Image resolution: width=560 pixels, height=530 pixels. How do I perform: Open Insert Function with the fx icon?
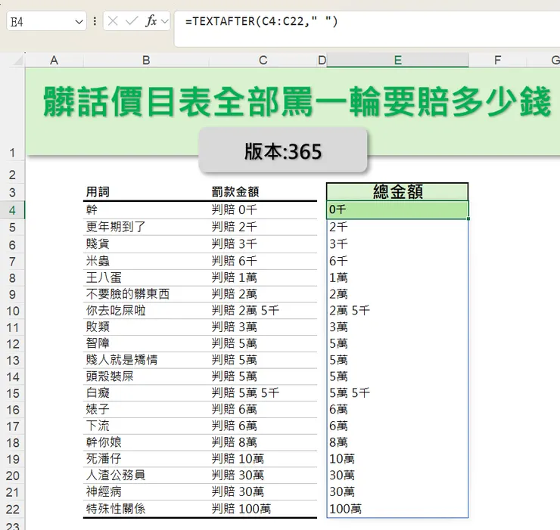(x=151, y=21)
